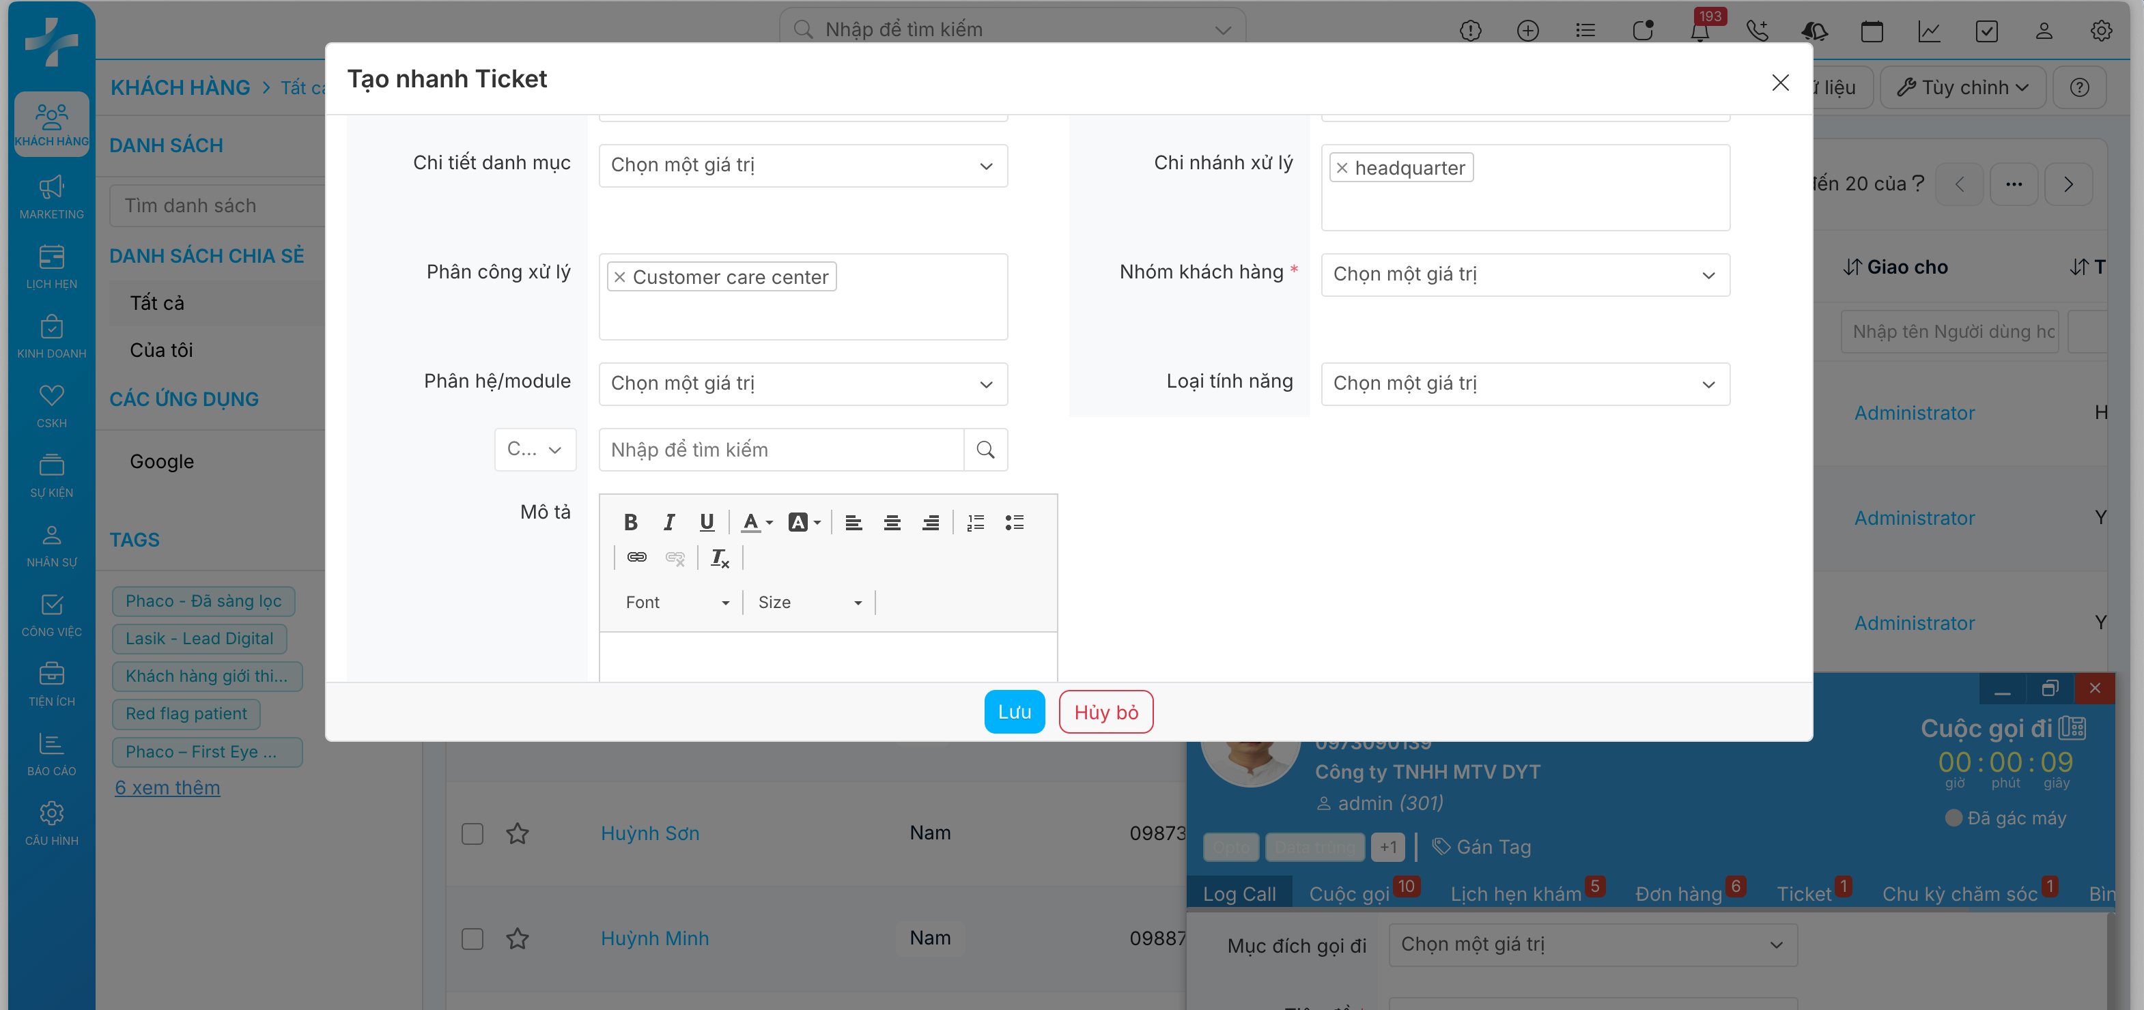Open the Lịch hẹn khám tab
The height and width of the screenshot is (1010, 2144).
[x=1514, y=895]
